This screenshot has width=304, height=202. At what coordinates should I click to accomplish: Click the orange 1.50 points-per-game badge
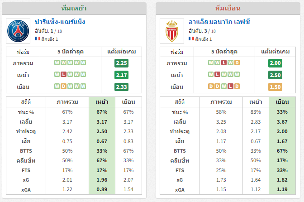[275, 87]
